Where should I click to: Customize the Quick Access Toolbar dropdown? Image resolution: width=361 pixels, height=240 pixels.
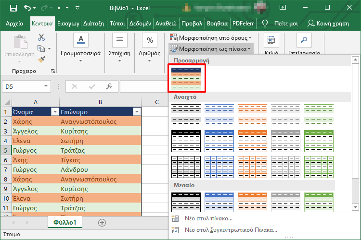(x=77, y=8)
